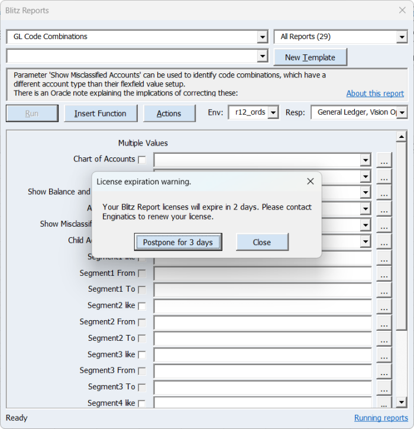The width and height of the screenshot is (414, 429).
Task: Click Segment1 To input field
Action: [263, 290]
